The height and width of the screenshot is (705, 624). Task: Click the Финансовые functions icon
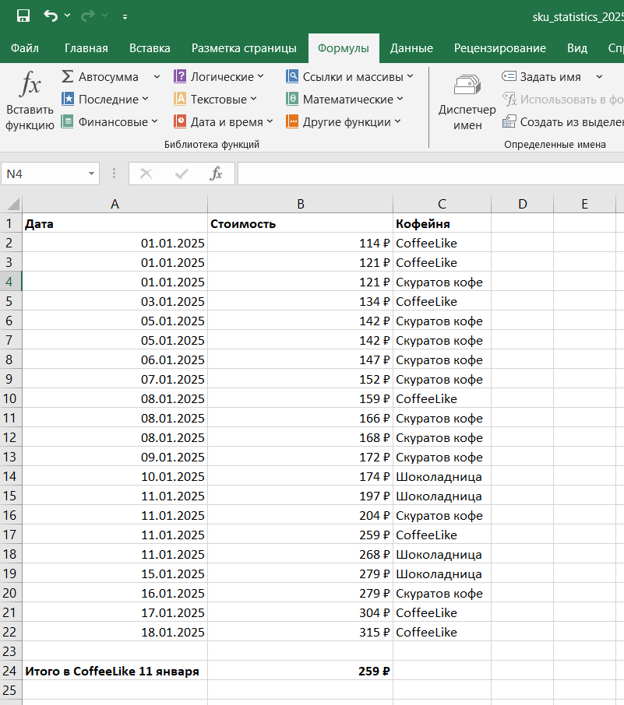(x=68, y=121)
